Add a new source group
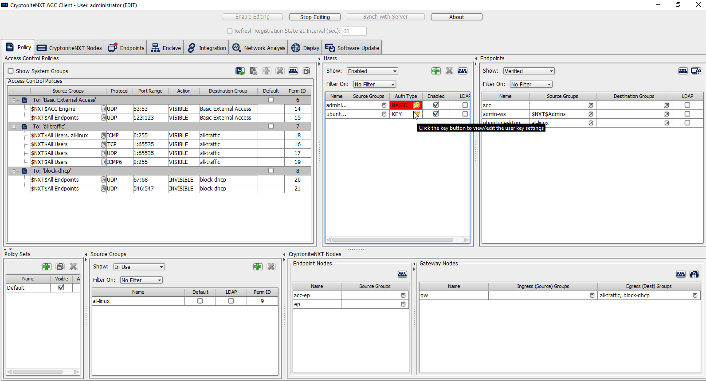Viewport: 706px width, 381px height. pos(258,267)
